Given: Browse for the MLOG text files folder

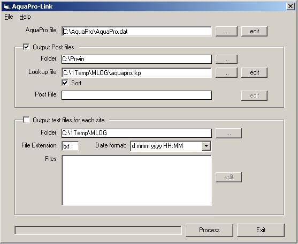Looking at the screenshot, I should (228, 133).
